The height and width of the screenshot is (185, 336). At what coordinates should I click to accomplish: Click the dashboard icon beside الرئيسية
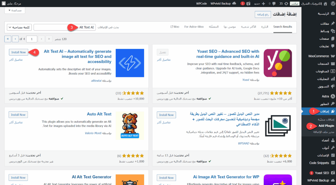(x=333, y=13)
